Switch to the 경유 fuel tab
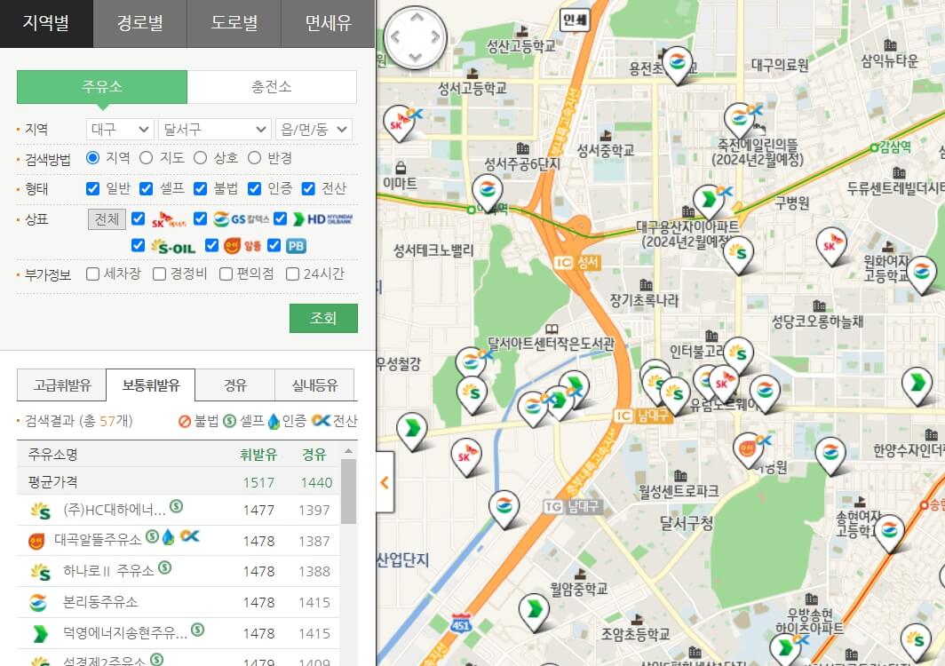 (235, 385)
